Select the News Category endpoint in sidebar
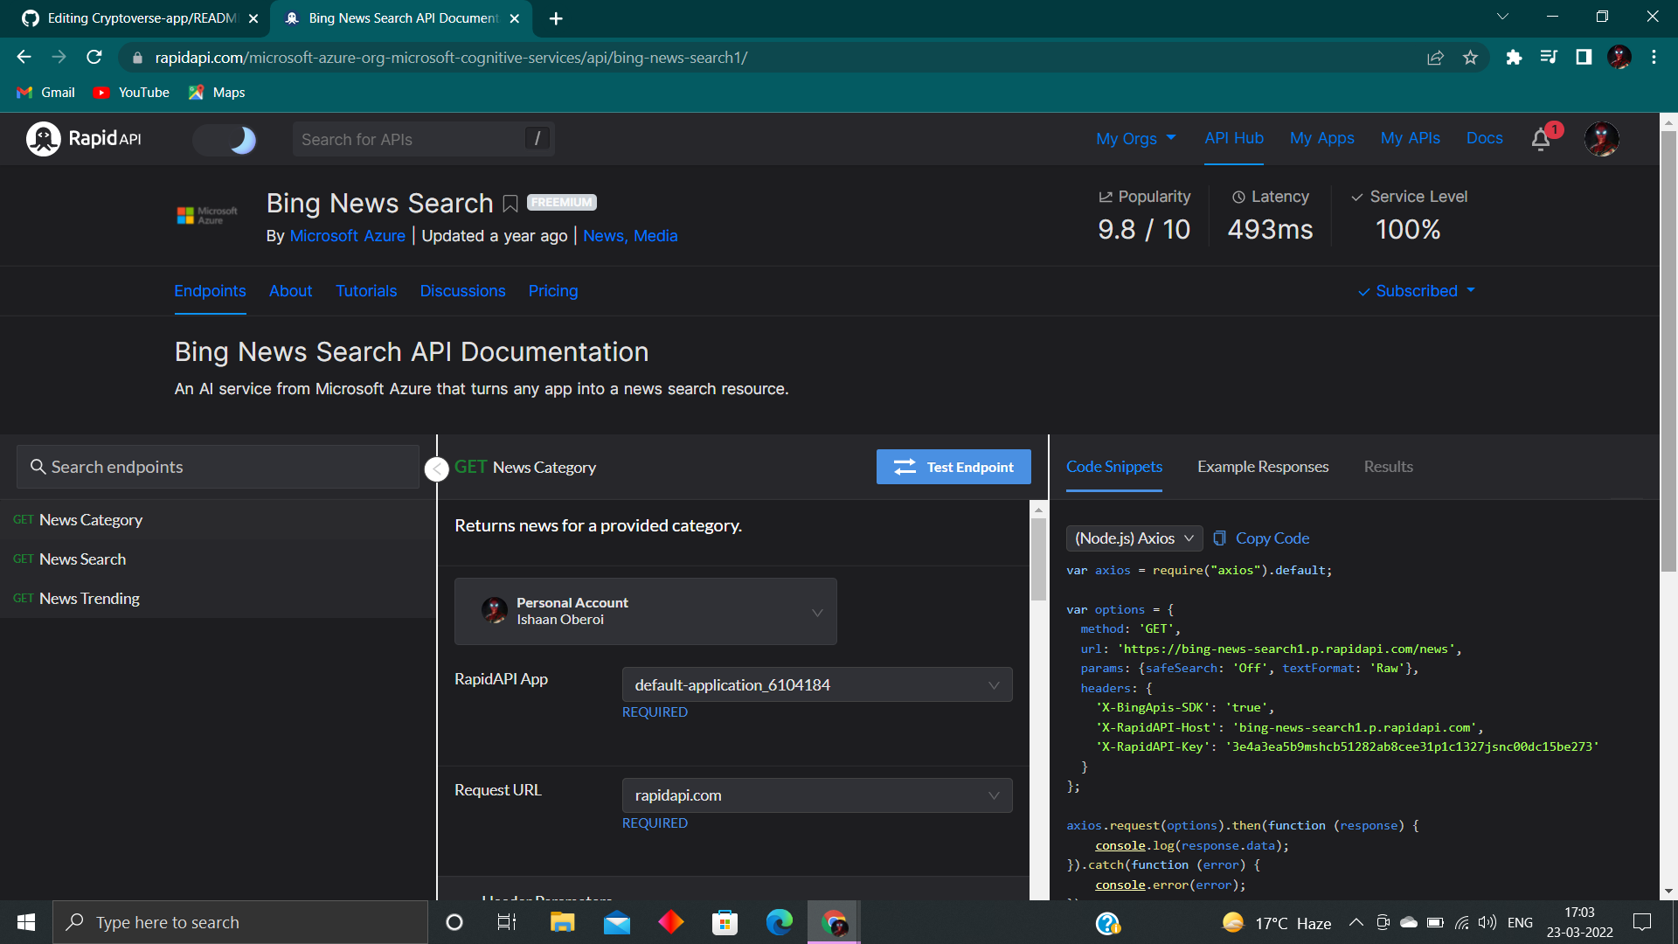Screen dimensions: 1678x944 pyautogui.click(x=218, y=520)
